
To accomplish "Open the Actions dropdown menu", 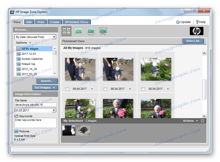I will (190, 121).
